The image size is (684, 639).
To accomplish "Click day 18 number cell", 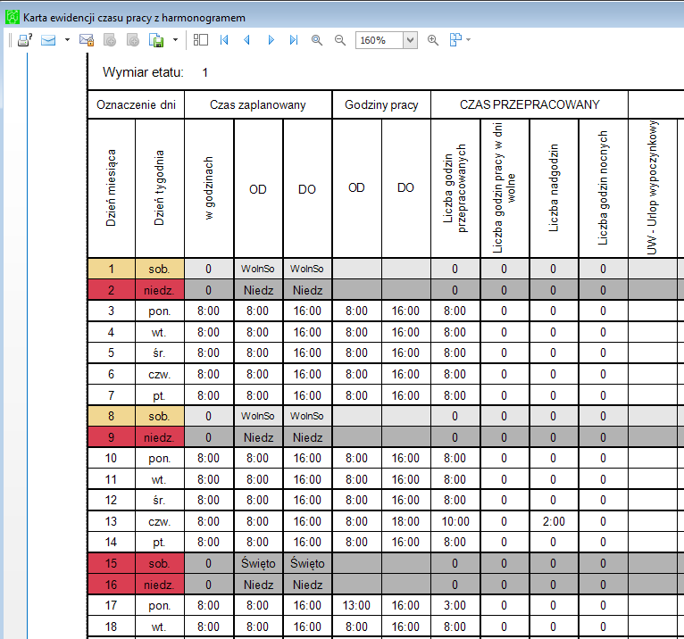I will click(112, 627).
